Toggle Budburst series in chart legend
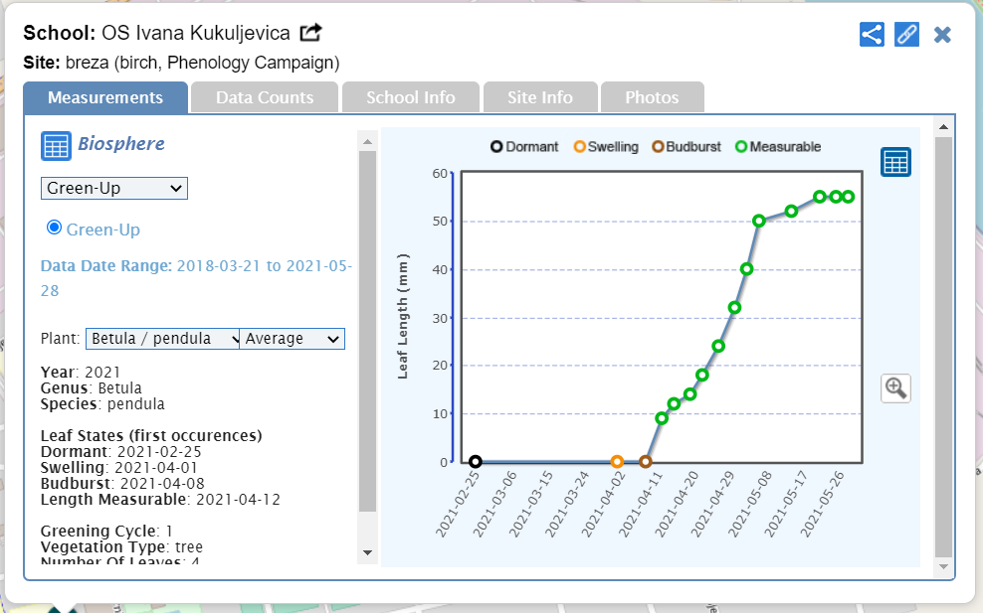The image size is (983, 613). pos(686,147)
